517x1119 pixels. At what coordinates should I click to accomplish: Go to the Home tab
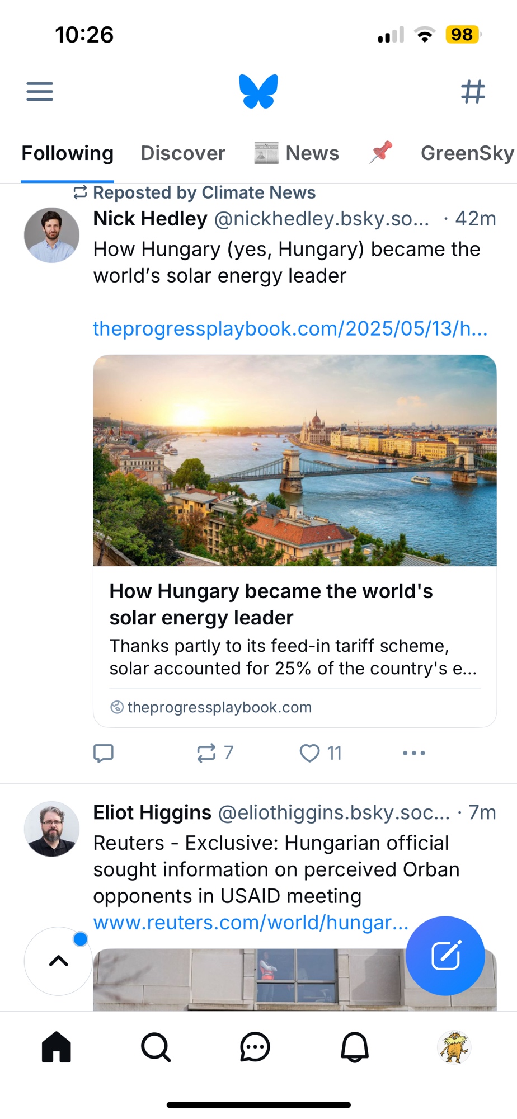pos(57,1047)
